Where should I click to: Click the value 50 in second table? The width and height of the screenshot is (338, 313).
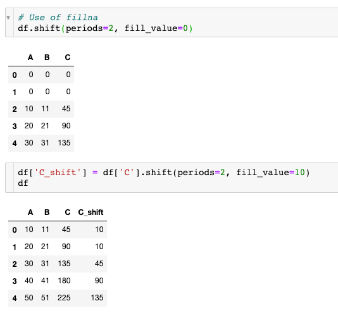(x=29, y=298)
